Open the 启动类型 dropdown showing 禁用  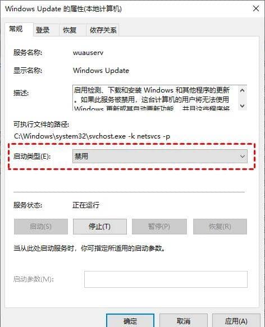coord(160,156)
